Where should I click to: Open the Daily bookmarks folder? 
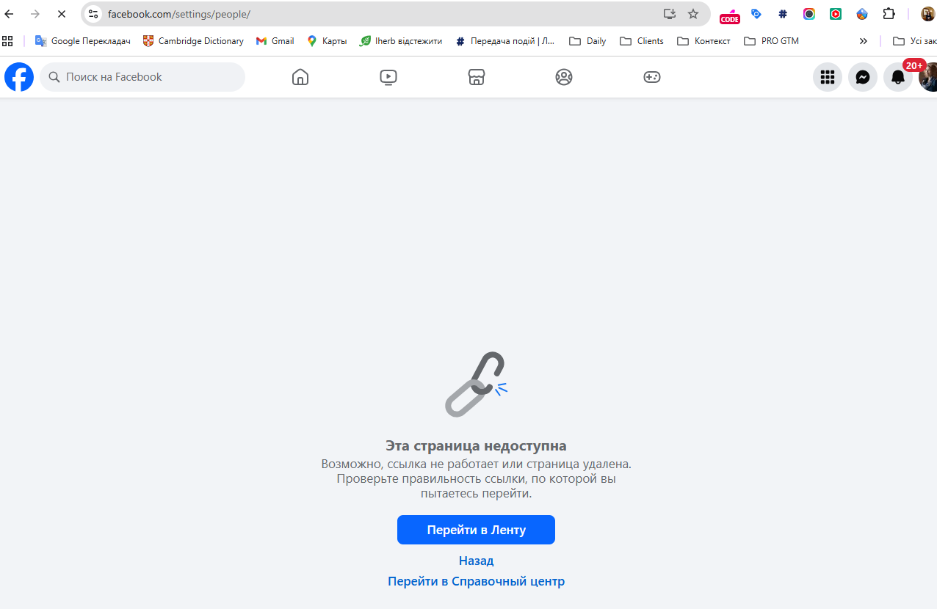tap(587, 41)
